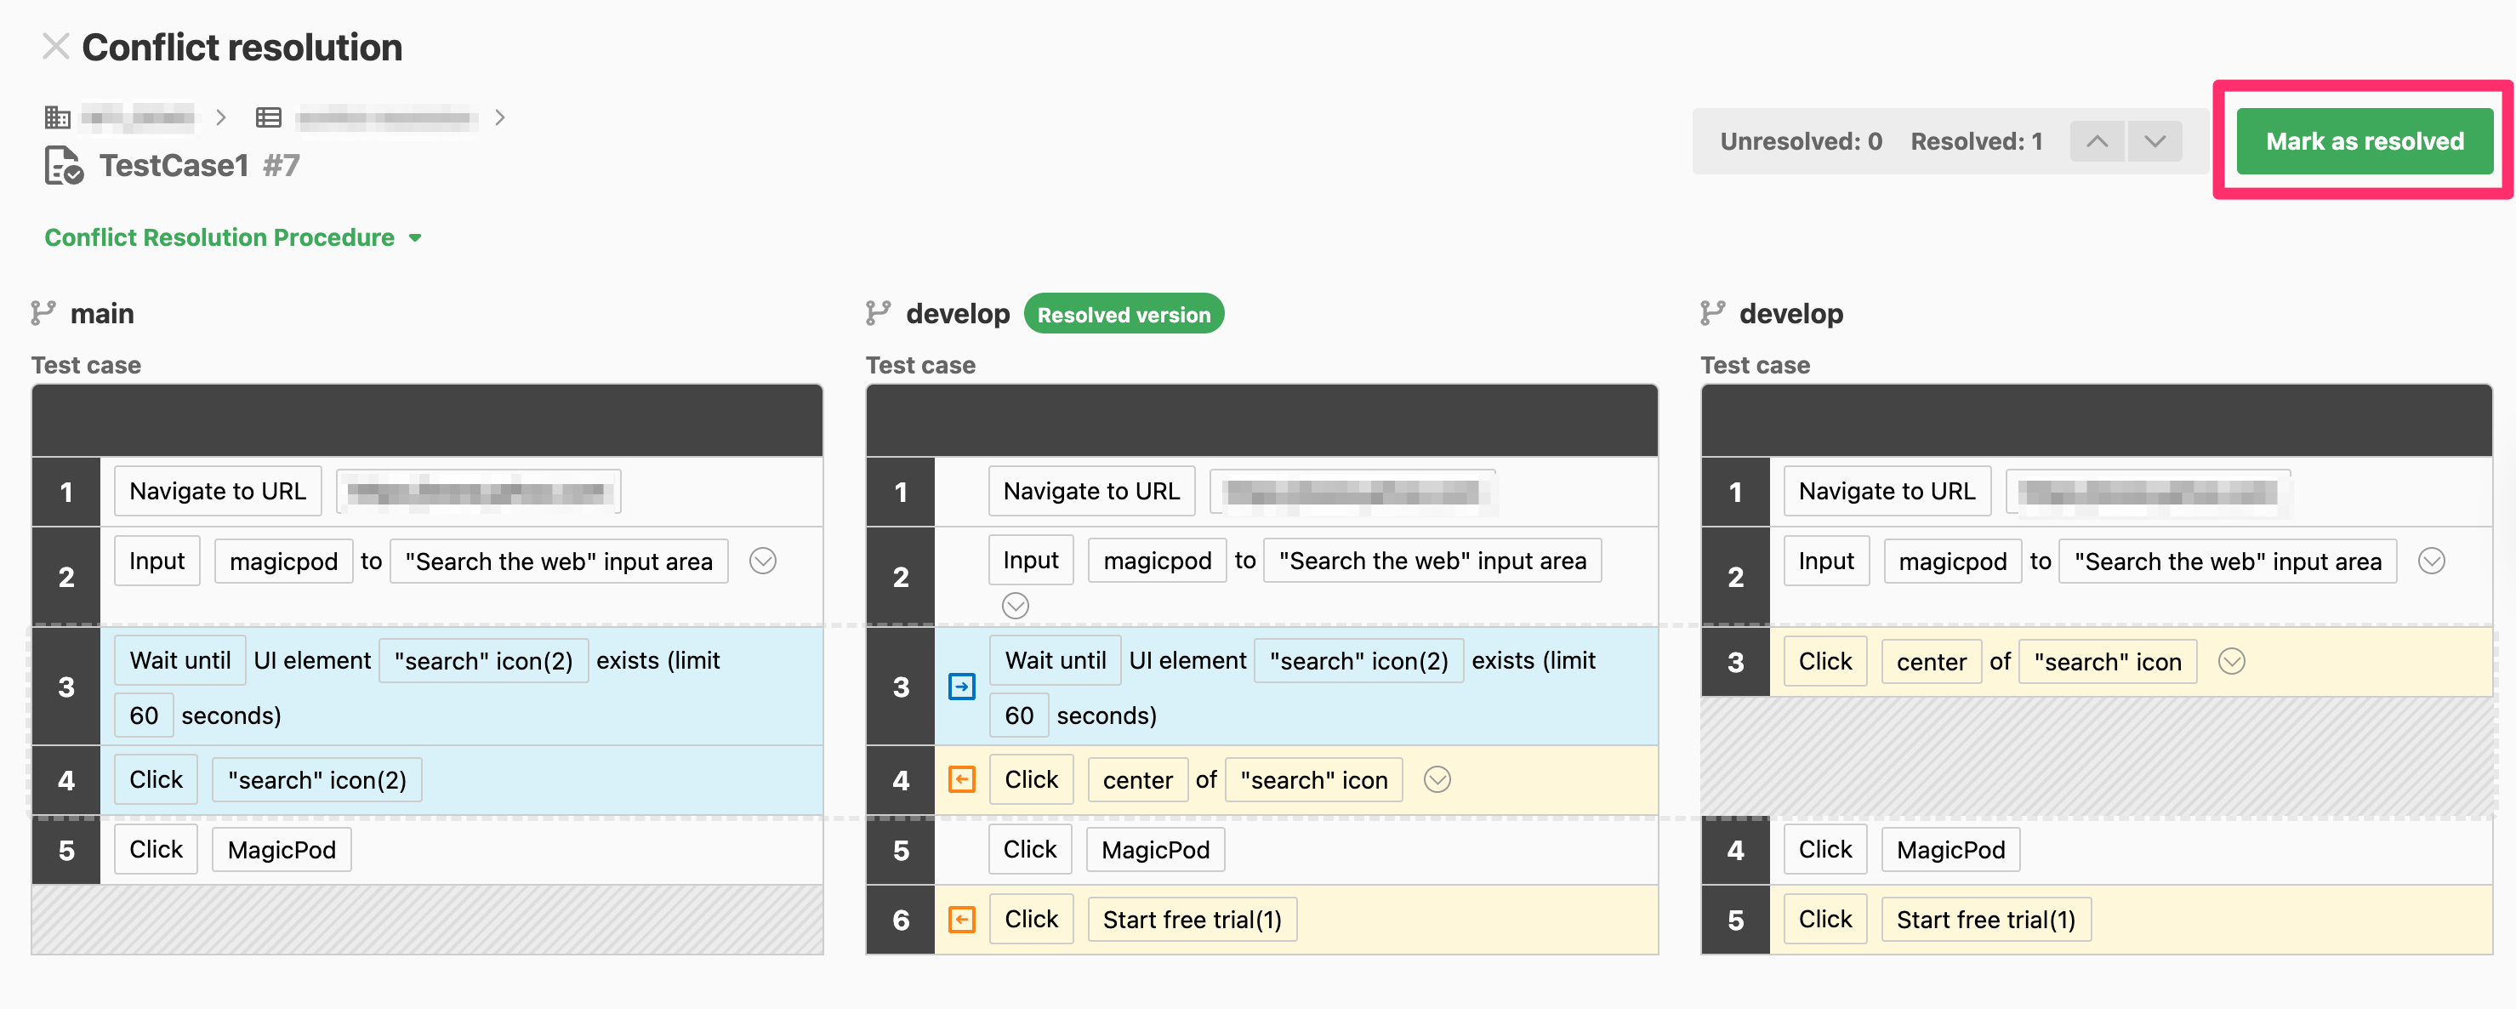Expand options for resolved step 4 Click center
2516x1009 pixels.
point(1437,779)
